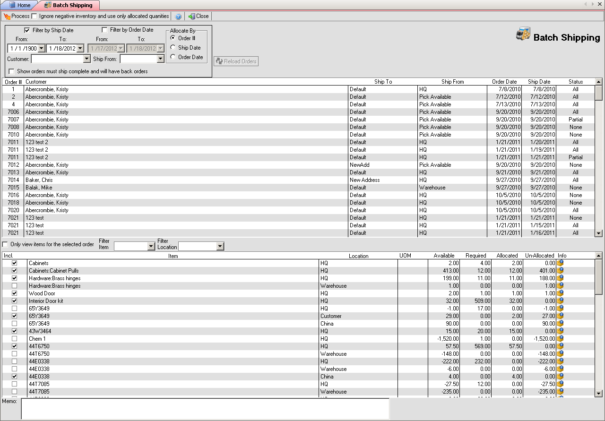Screen dimensions: 605x421
Task: Click the info icon for the 43W3464 row
Action: [561, 331]
